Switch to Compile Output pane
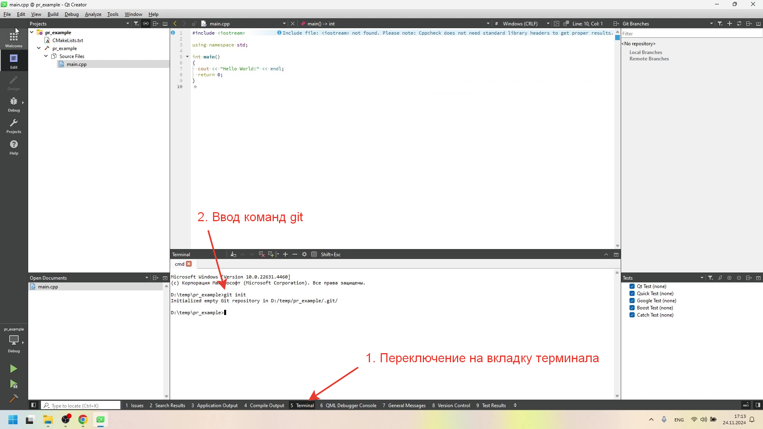The width and height of the screenshot is (763, 429). tap(264, 405)
